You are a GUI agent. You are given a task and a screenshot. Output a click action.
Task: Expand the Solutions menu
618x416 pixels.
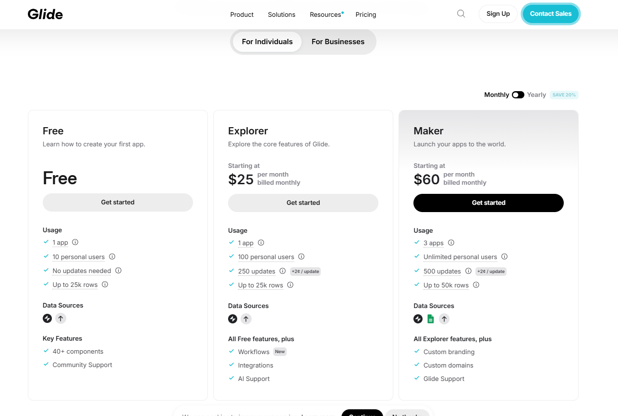coord(281,14)
